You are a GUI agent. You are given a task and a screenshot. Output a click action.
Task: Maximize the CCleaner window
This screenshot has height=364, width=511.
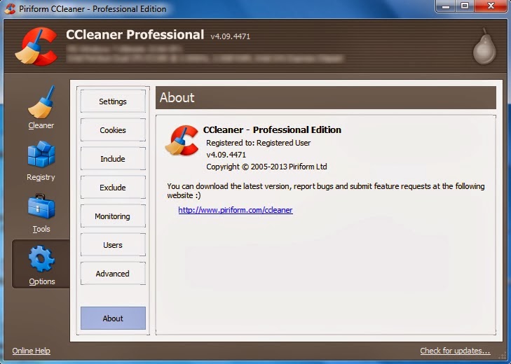tap(465, 6)
